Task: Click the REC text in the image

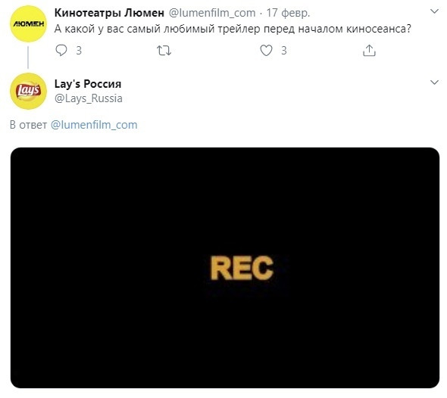Action: pos(242,268)
